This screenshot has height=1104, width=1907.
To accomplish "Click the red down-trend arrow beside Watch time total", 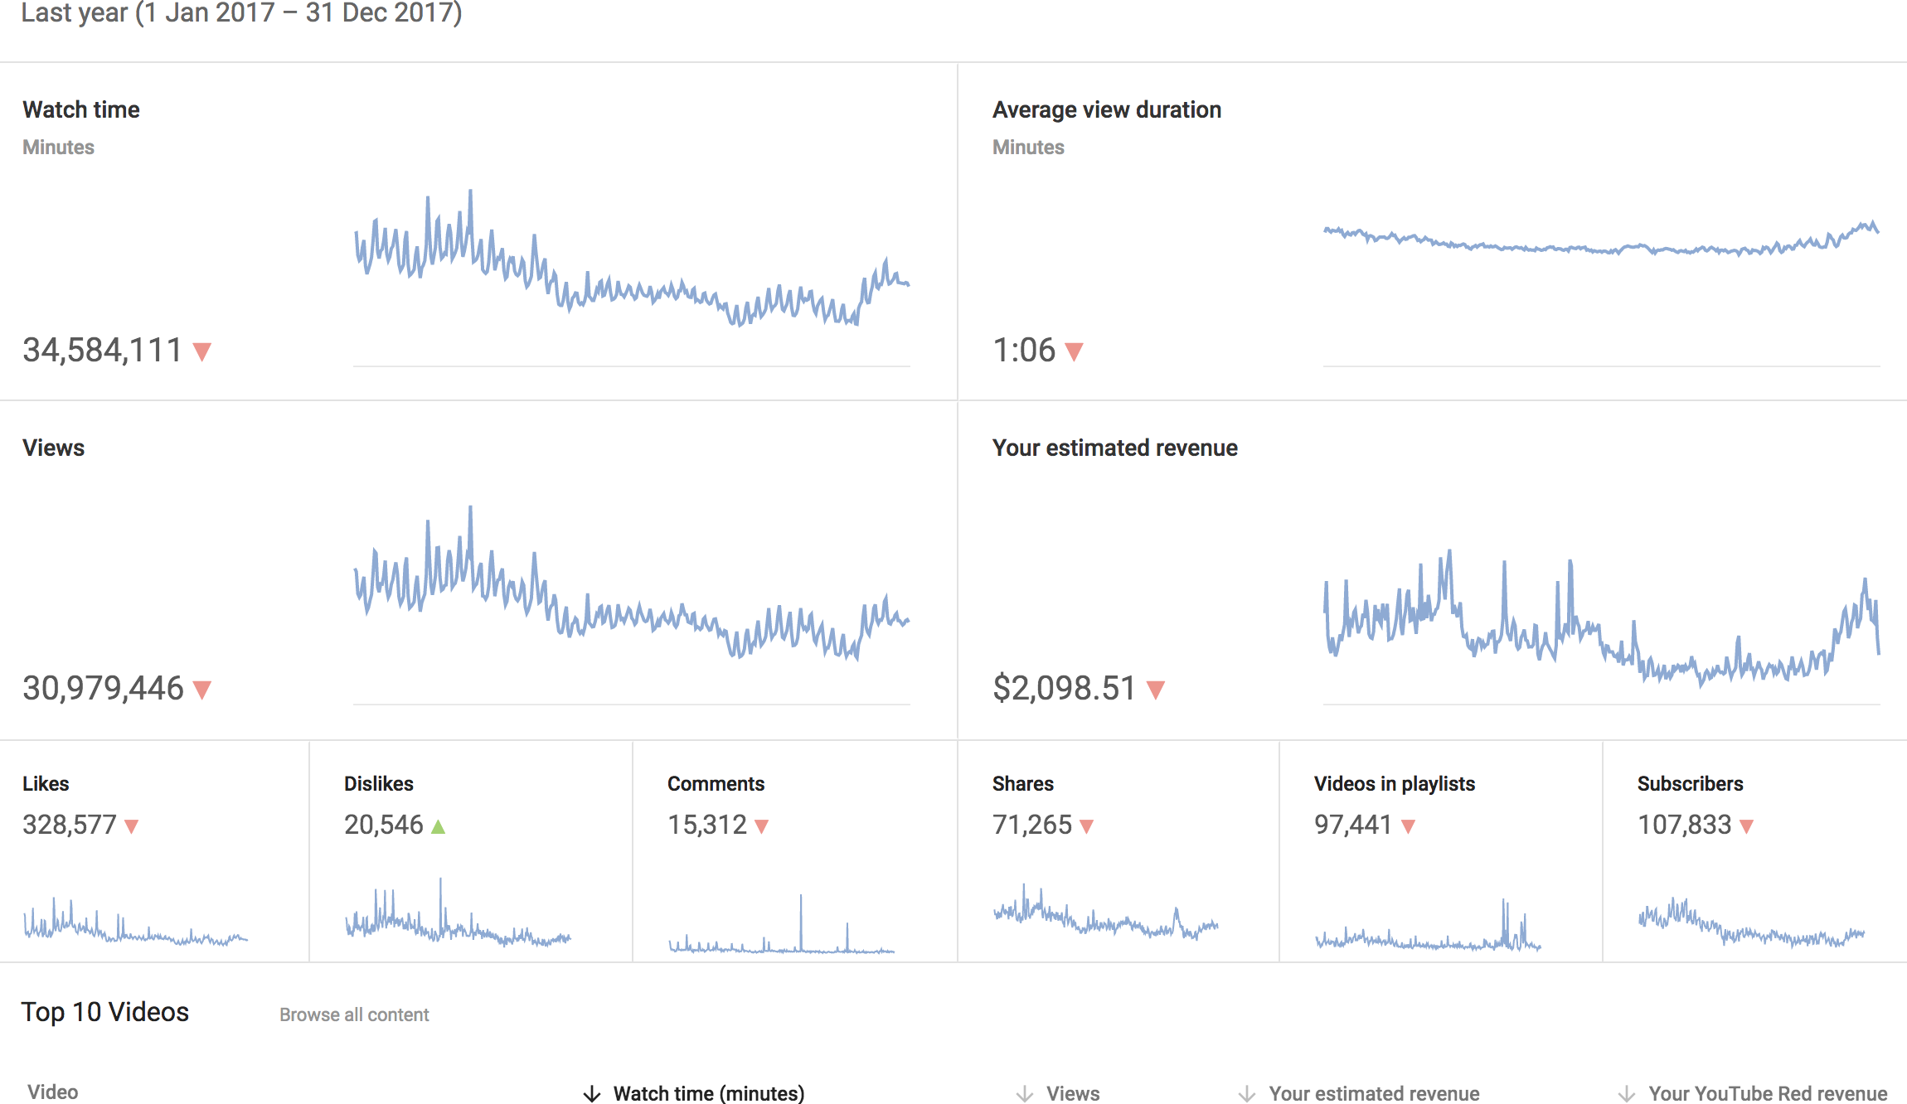I will 201,352.
